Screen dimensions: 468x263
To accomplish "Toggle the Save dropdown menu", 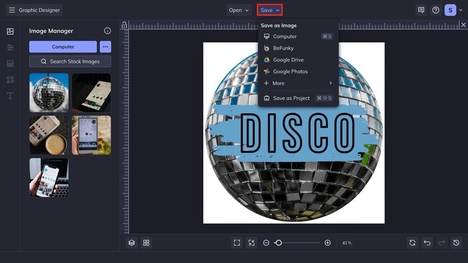I will (x=270, y=10).
